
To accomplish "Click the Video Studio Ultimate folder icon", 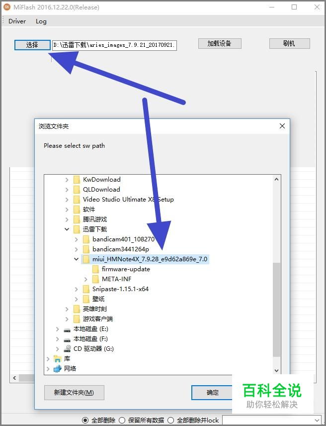I will pyautogui.click(x=77, y=200).
